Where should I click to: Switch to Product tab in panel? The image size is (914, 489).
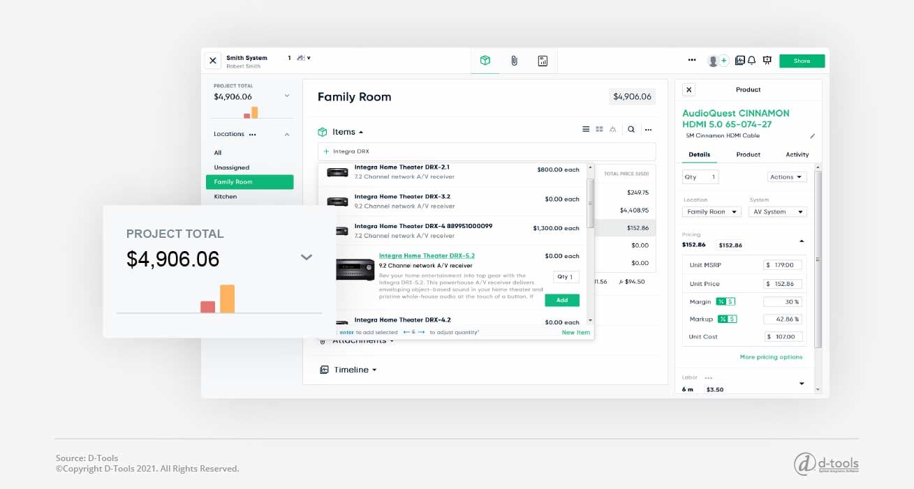748,155
